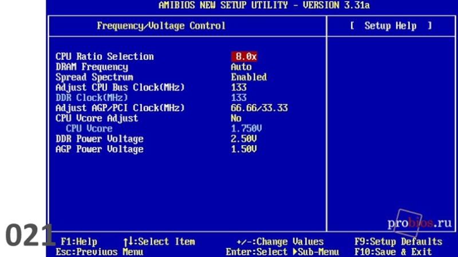This screenshot has height=257, width=458.
Task: Click the +/-:Change Values hint
Action: (280, 242)
